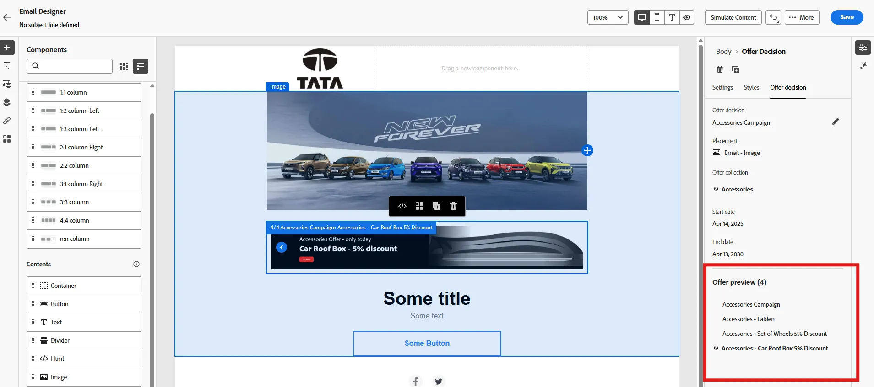The height and width of the screenshot is (387, 874).
Task: Select the Html content component
Action: (84, 359)
